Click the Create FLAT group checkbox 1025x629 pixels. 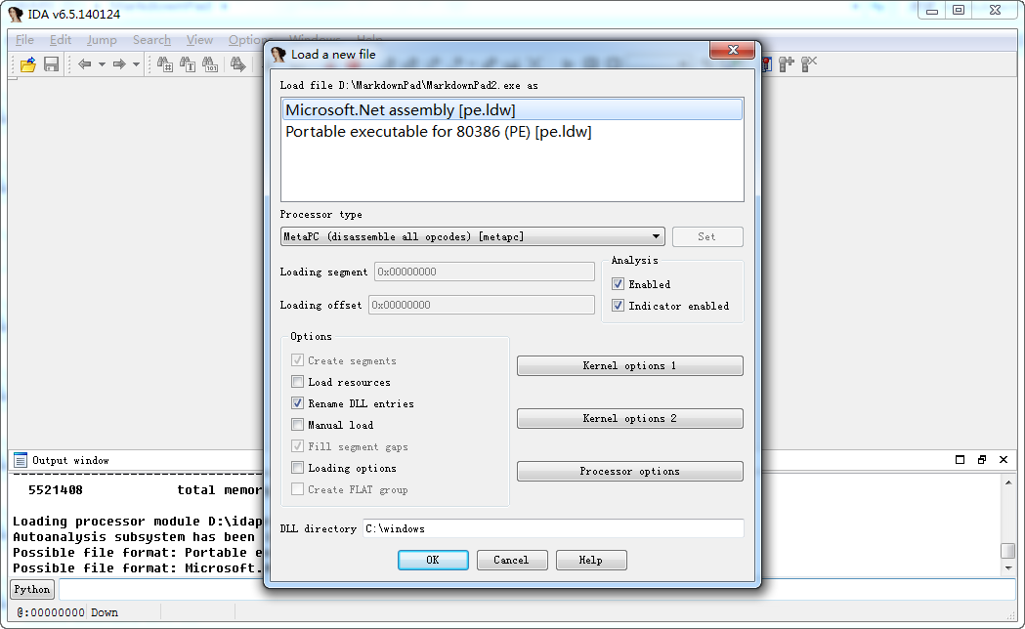pos(297,489)
